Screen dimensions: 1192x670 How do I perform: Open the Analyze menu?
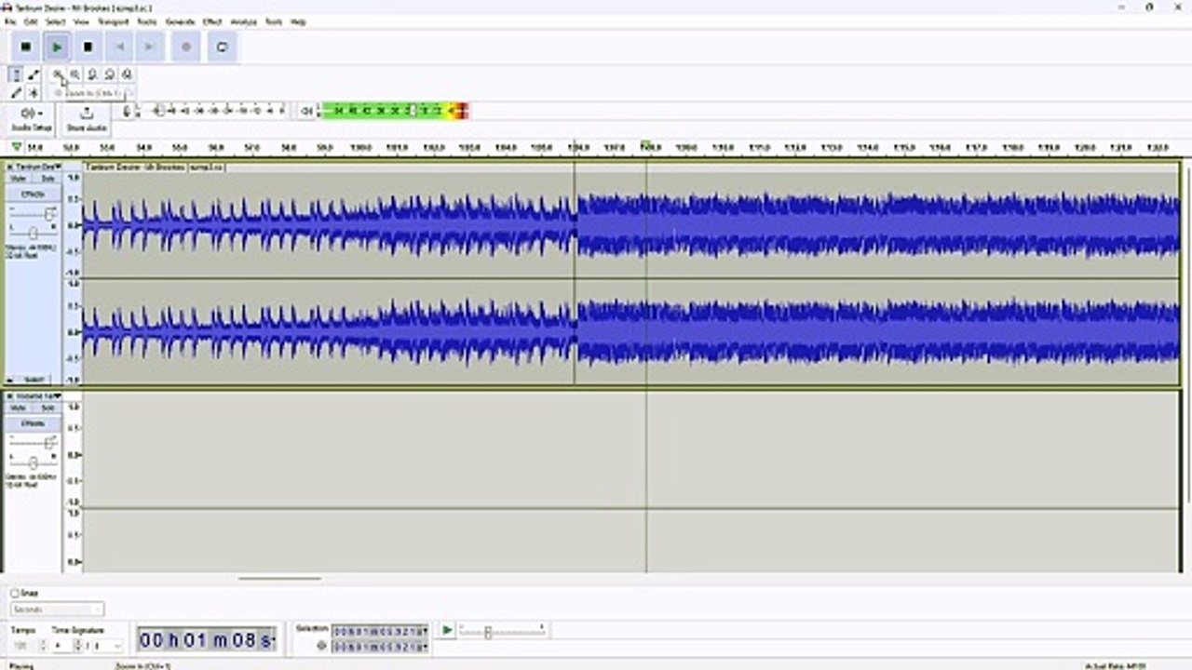[243, 20]
